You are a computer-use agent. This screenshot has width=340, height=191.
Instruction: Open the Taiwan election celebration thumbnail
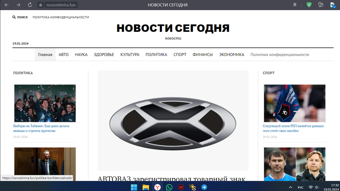point(45,103)
